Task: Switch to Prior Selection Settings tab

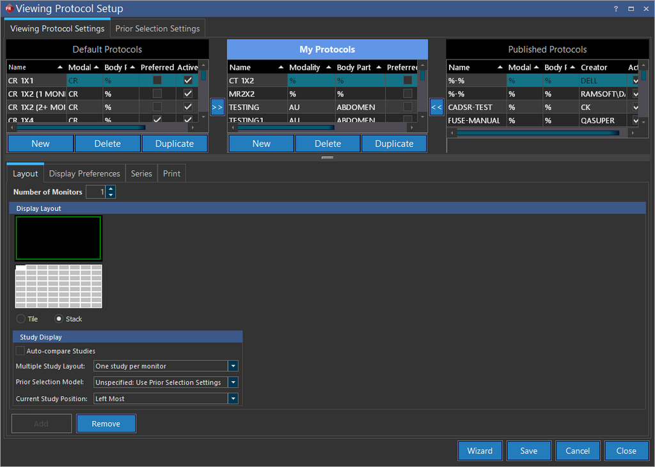Action: tap(157, 29)
